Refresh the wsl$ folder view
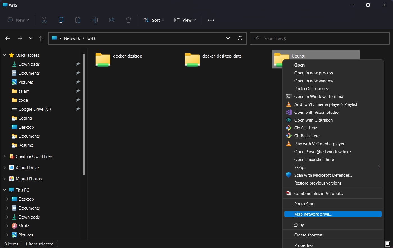The image size is (393, 248). pos(240,38)
